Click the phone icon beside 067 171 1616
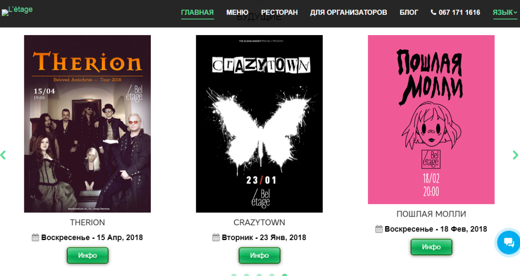The height and width of the screenshot is (276, 520). (433, 13)
